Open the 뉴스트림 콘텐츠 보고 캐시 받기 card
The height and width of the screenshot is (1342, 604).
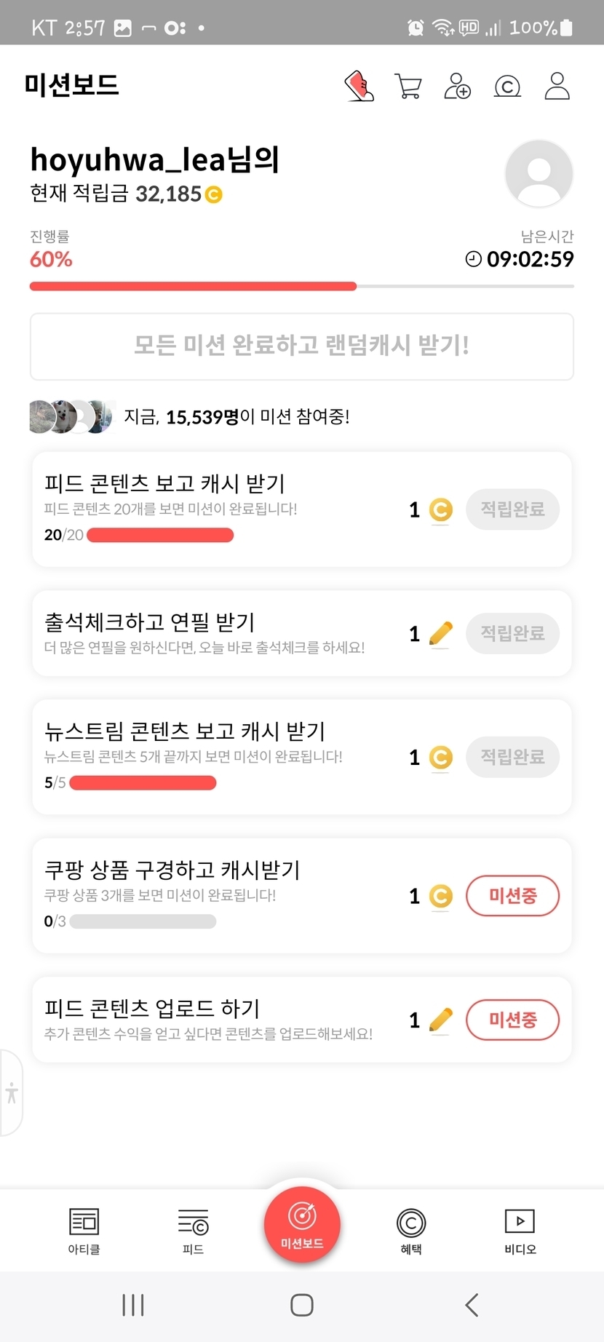click(218, 755)
